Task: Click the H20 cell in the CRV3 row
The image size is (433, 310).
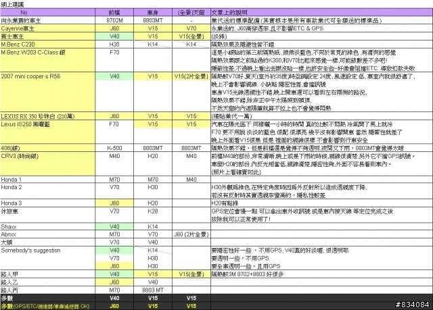Action: click(153, 156)
